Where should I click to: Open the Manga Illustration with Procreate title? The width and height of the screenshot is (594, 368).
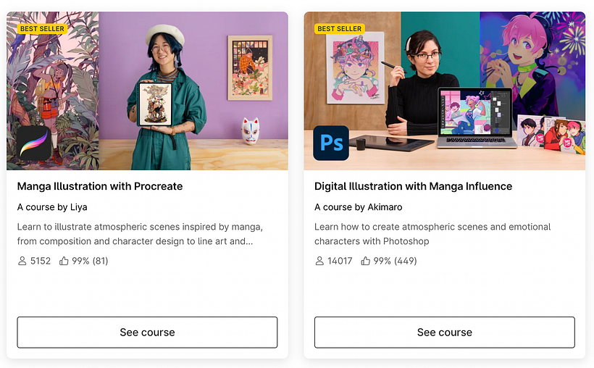[x=100, y=186]
